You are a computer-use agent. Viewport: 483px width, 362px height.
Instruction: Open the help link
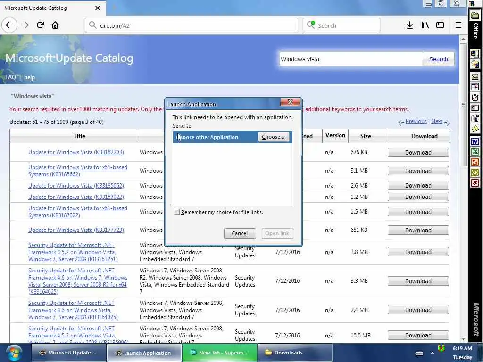[29, 77]
